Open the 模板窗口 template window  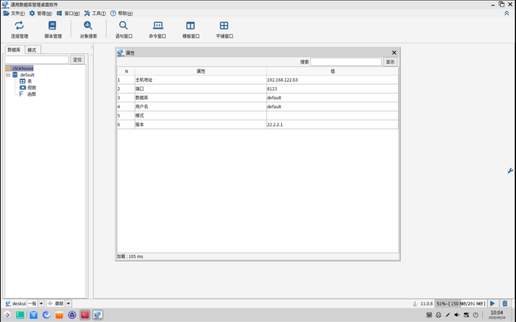coord(191,30)
